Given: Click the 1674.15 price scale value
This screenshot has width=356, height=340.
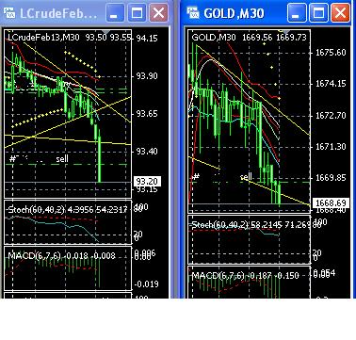Looking at the screenshot, I should pyautogui.click(x=331, y=84).
